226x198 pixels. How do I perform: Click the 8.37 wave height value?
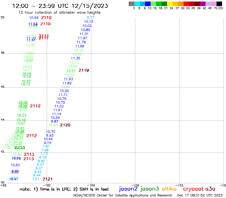[x=40, y=164]
